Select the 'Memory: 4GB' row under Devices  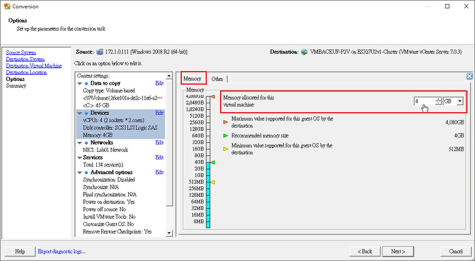[x=97, y=135]
